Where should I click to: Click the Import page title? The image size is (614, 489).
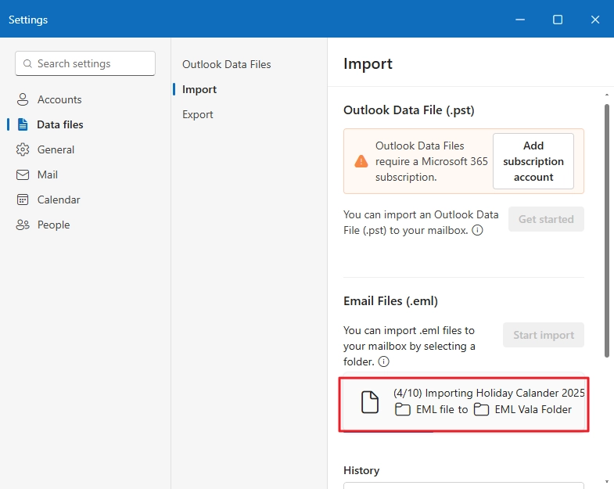(x=368, y=63)
